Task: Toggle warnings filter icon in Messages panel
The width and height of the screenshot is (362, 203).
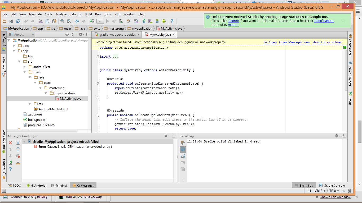Action: tap(18, 156)
